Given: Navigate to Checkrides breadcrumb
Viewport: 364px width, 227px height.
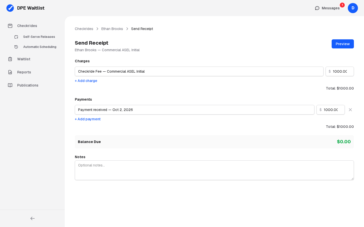Looking at the screenshot, I should pyautogui.click(x=84, y=29).
